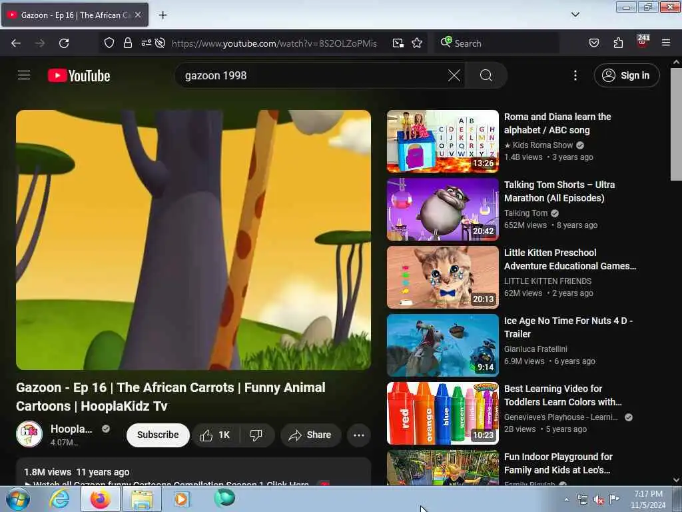Open Talking Tom Shorts Ultra Marathon title
The width and height of the screenshot is (682, 512).
pyautogui.click(x=559, y=191)
